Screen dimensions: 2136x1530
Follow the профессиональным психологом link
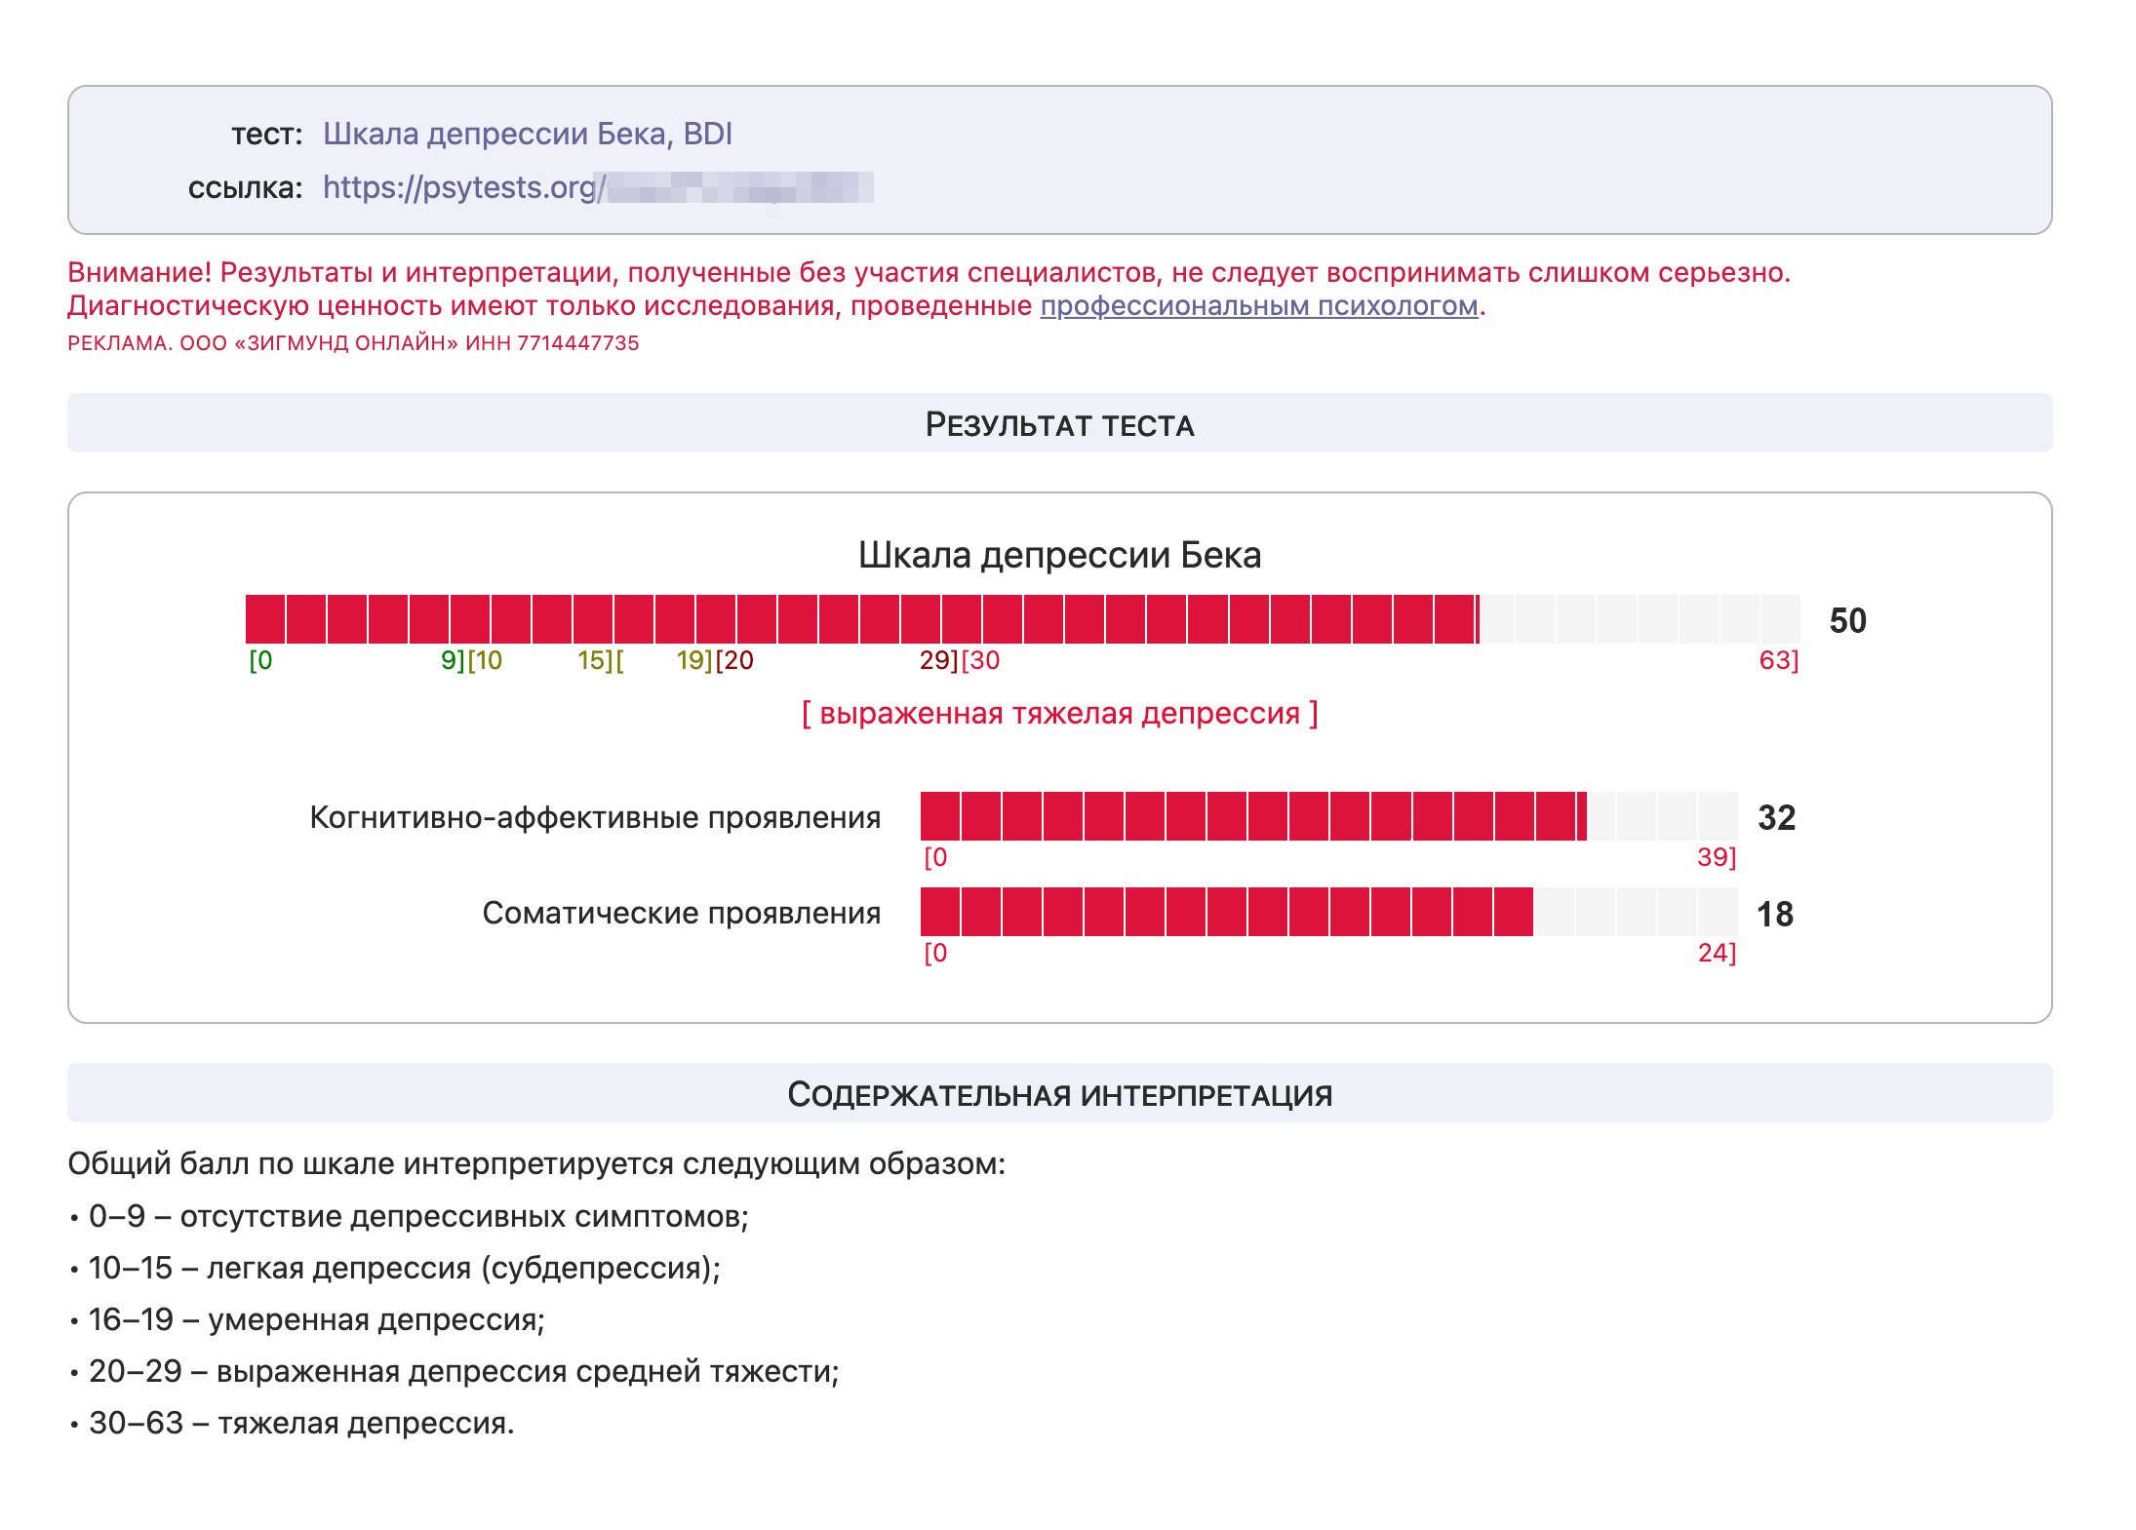tap(1259, 306)
